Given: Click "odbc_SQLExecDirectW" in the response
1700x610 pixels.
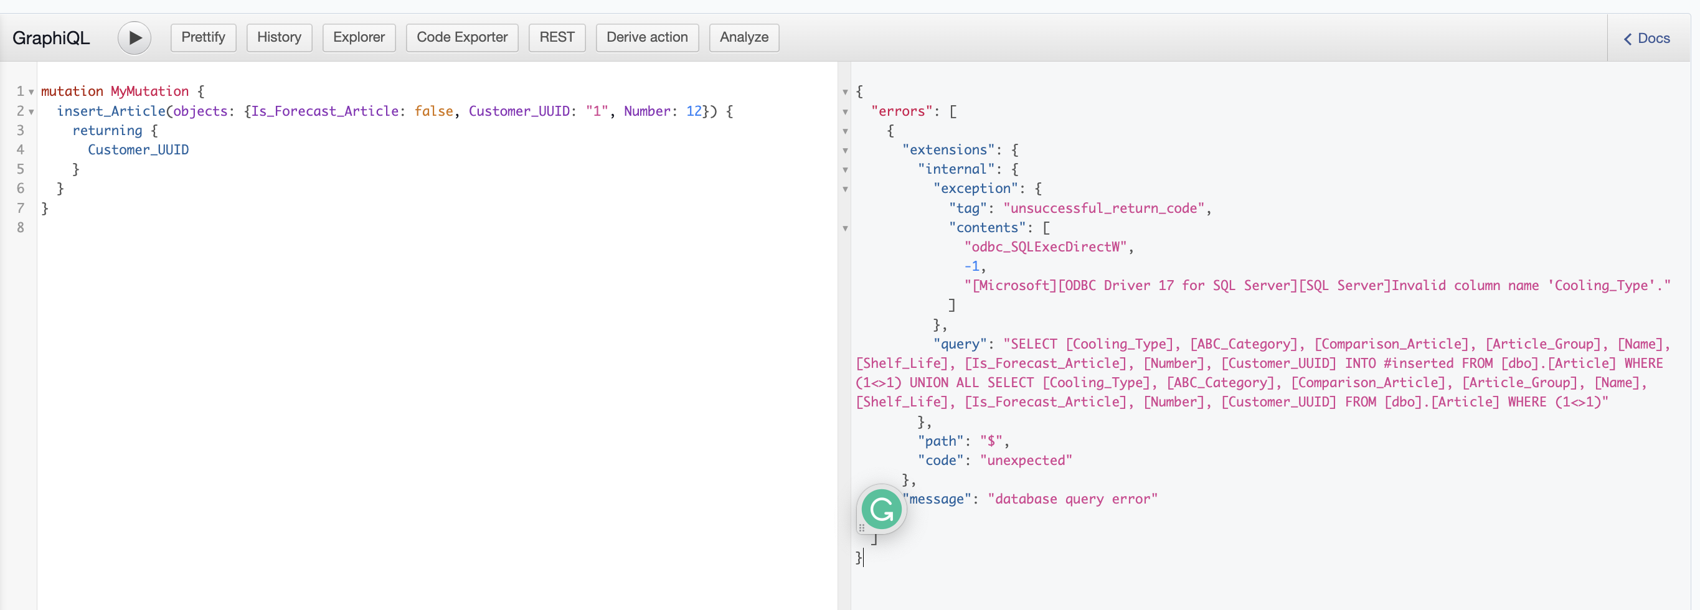Looking at the screenshot, I should coord(1046,246).
